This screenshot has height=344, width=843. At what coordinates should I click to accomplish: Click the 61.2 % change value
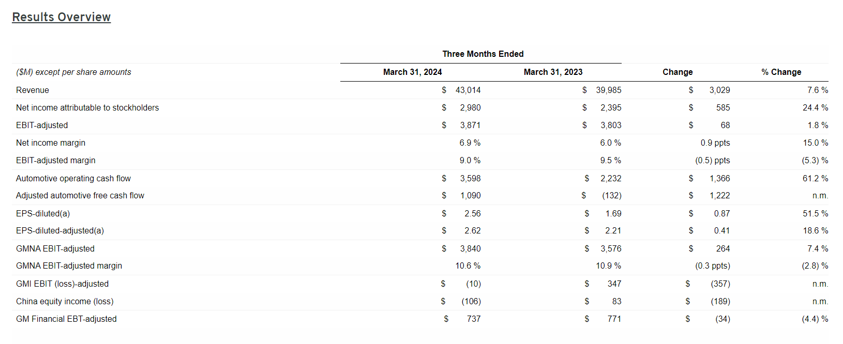tap(815, 179)
